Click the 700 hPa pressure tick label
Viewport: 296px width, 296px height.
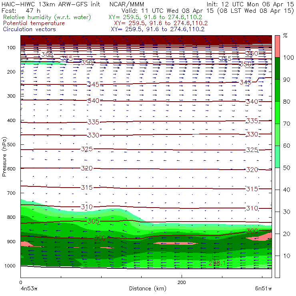11,193
